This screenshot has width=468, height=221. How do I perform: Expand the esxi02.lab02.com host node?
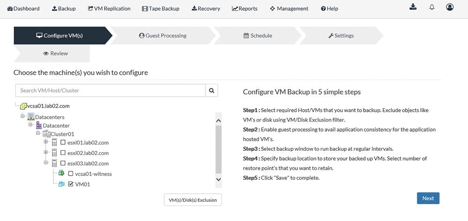click(46, 152)
